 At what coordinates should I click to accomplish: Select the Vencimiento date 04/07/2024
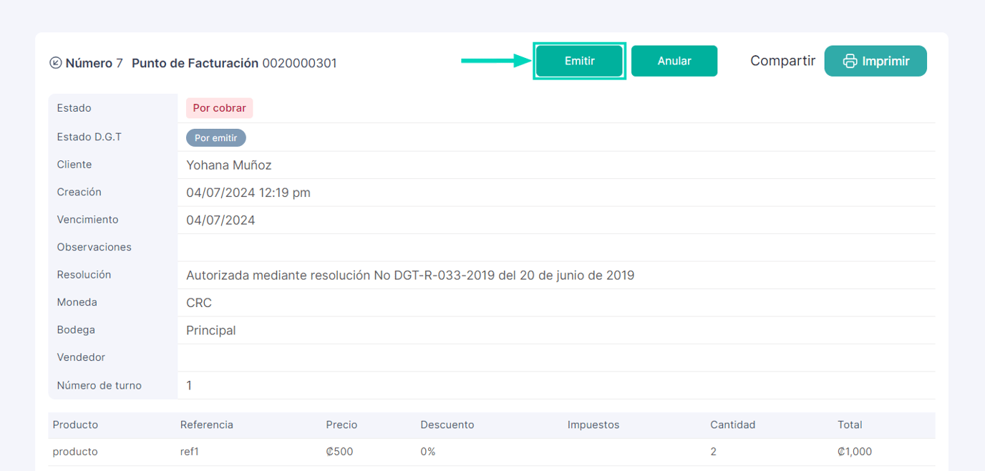coord(218,220)
